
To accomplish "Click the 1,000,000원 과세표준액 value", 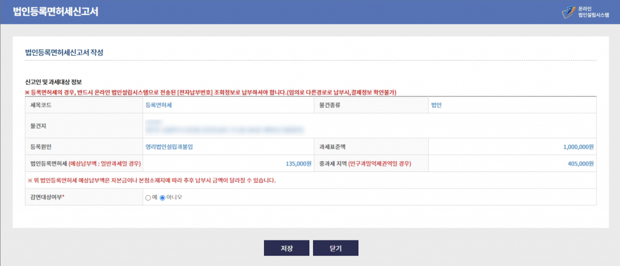I will 578,147.
